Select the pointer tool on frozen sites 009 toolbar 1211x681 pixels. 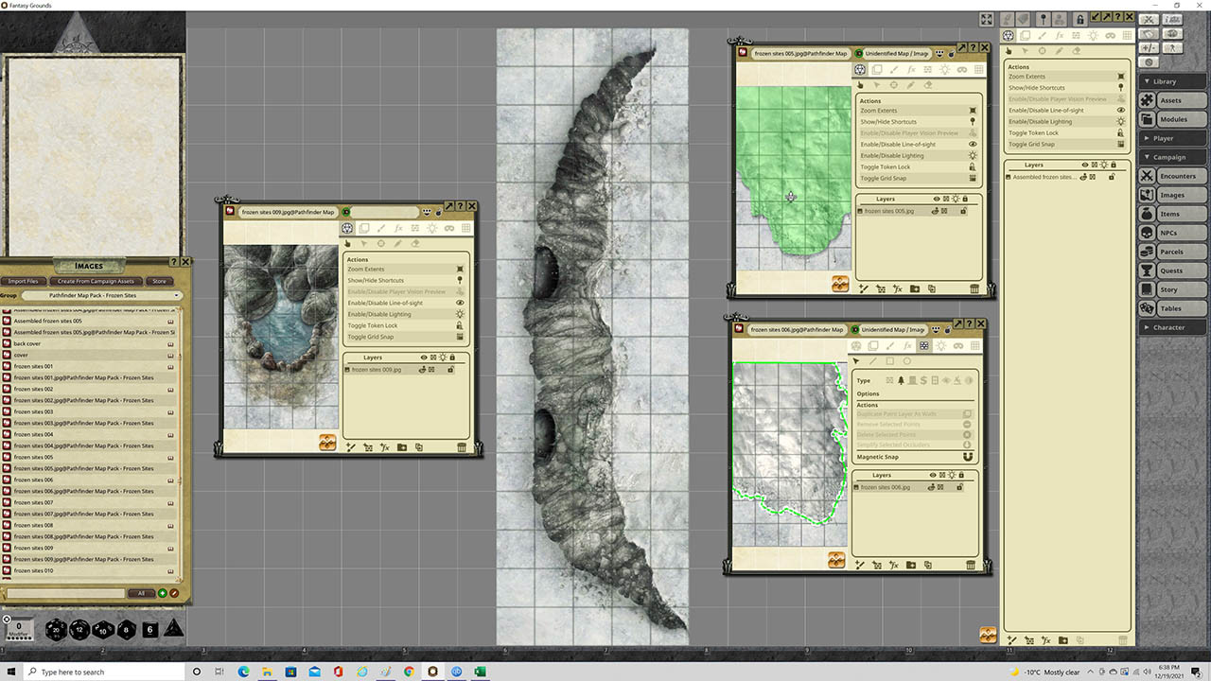click(347, 243)
